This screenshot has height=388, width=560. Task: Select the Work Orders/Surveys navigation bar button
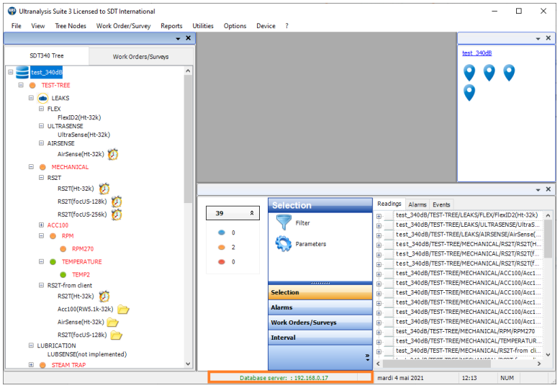[x=320, y=322]
